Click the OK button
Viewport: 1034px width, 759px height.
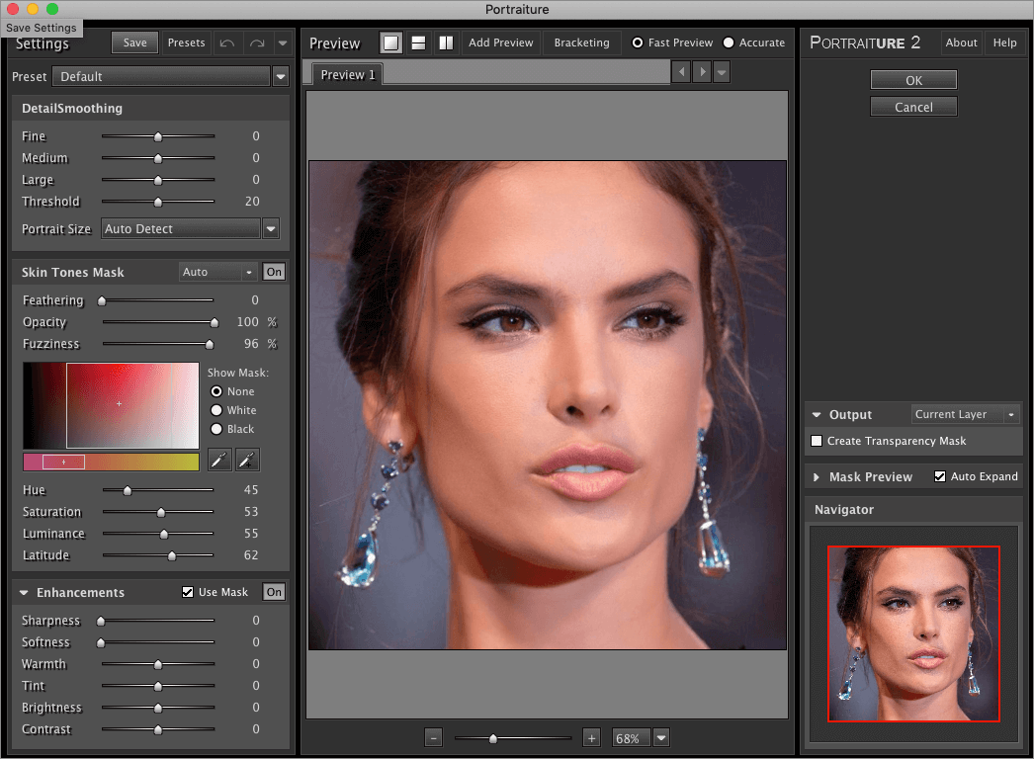[912, 79]
